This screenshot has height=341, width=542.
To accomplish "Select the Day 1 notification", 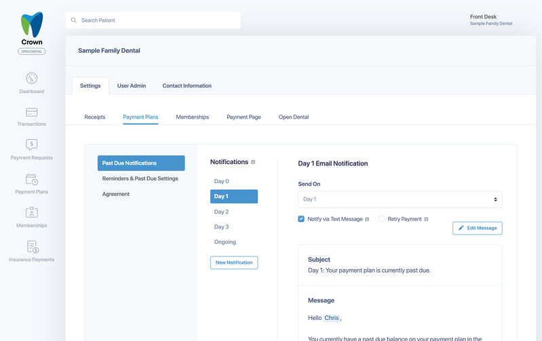I will (234, 196).
